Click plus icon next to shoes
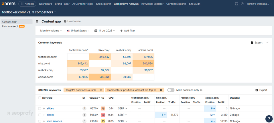Screen dimensions: 274x123 [44, 115]
